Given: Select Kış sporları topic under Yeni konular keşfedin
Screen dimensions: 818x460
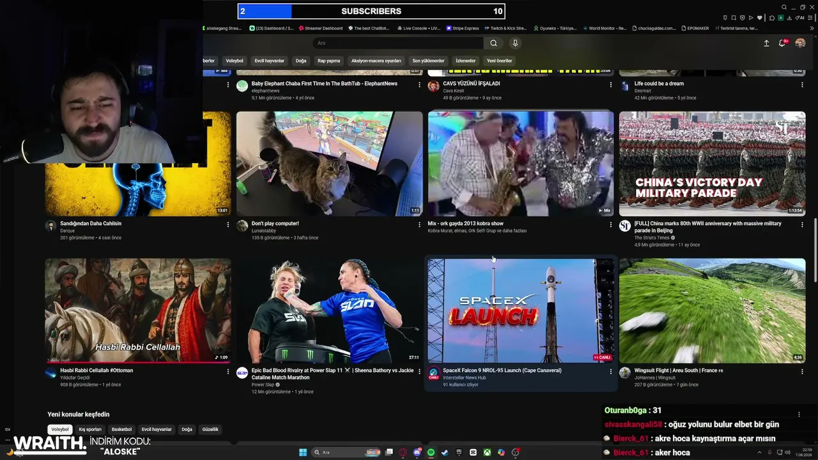Looking at the screenshot, I should [x=90, y=429].
